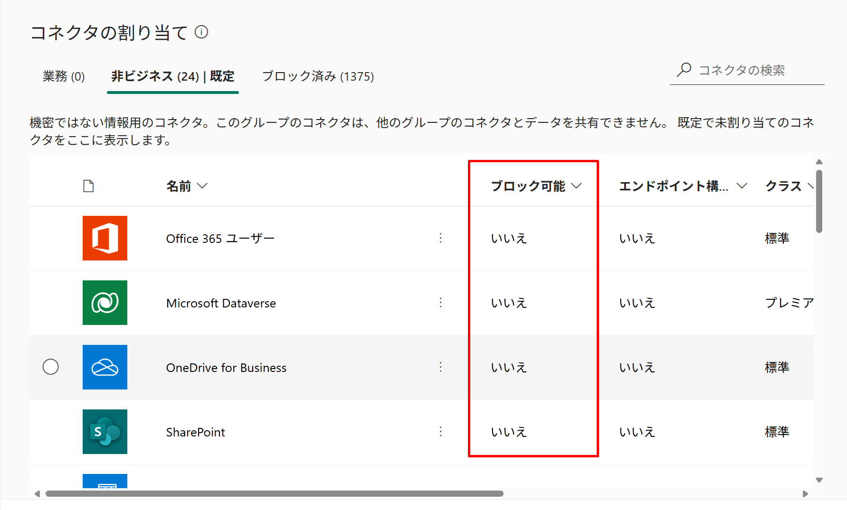Click the SharePoint connector icon

tap(105, 432)
